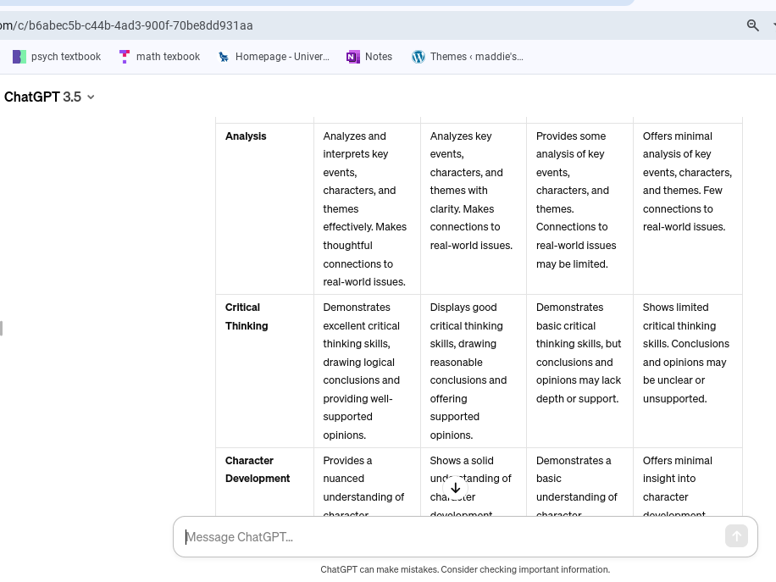The width and height of the screenshot is (776, 582).
Task: Click the 'Analyzes key events... with clarity' cell
Action: (x=474, y=209)
